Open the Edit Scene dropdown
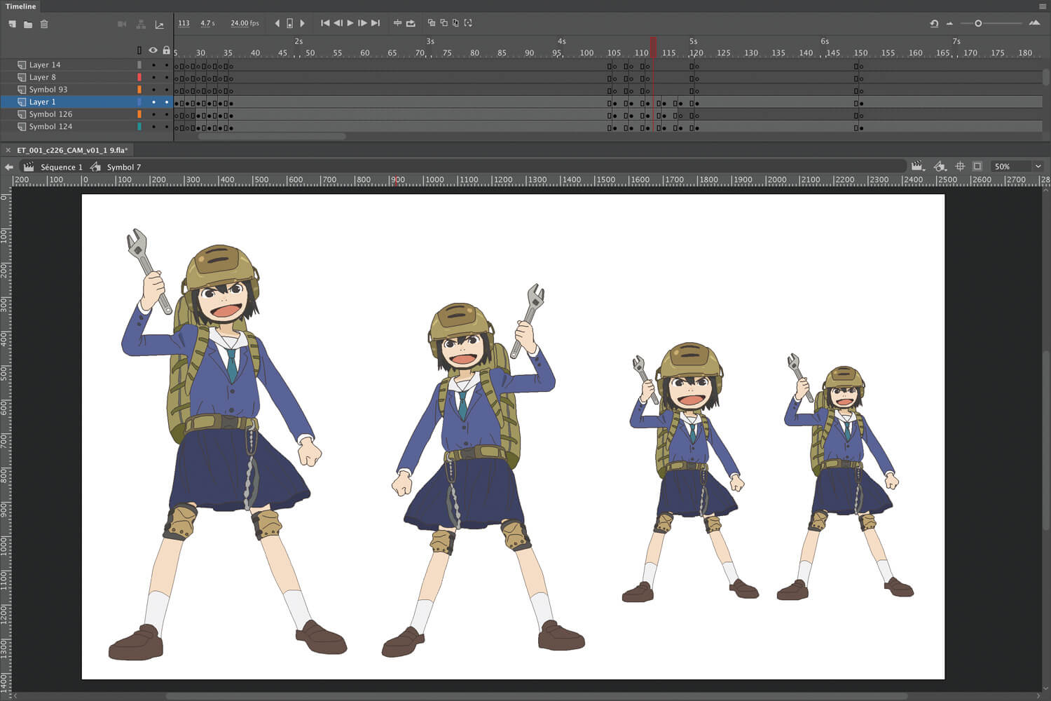The height and width of the screenshot is (701, 1051). click(x=917, y=166)
